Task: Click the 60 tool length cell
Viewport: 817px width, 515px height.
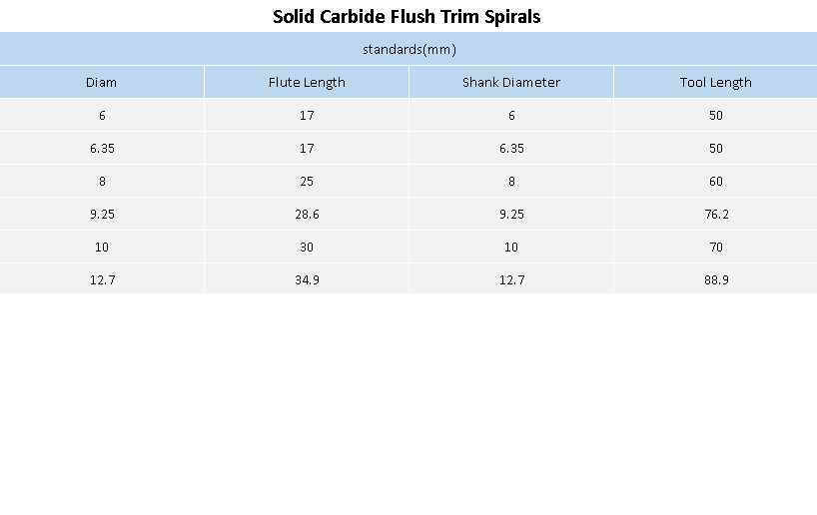Action: pyautogui.click(x=715, y=181)
